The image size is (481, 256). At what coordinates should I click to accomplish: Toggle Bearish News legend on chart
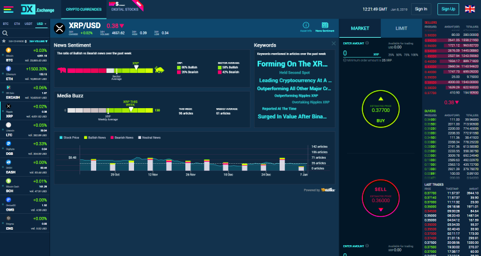[122, 138]
